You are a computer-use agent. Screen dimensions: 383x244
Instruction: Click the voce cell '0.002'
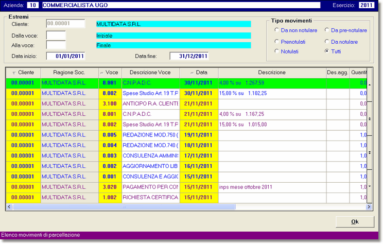click(110, 166)
